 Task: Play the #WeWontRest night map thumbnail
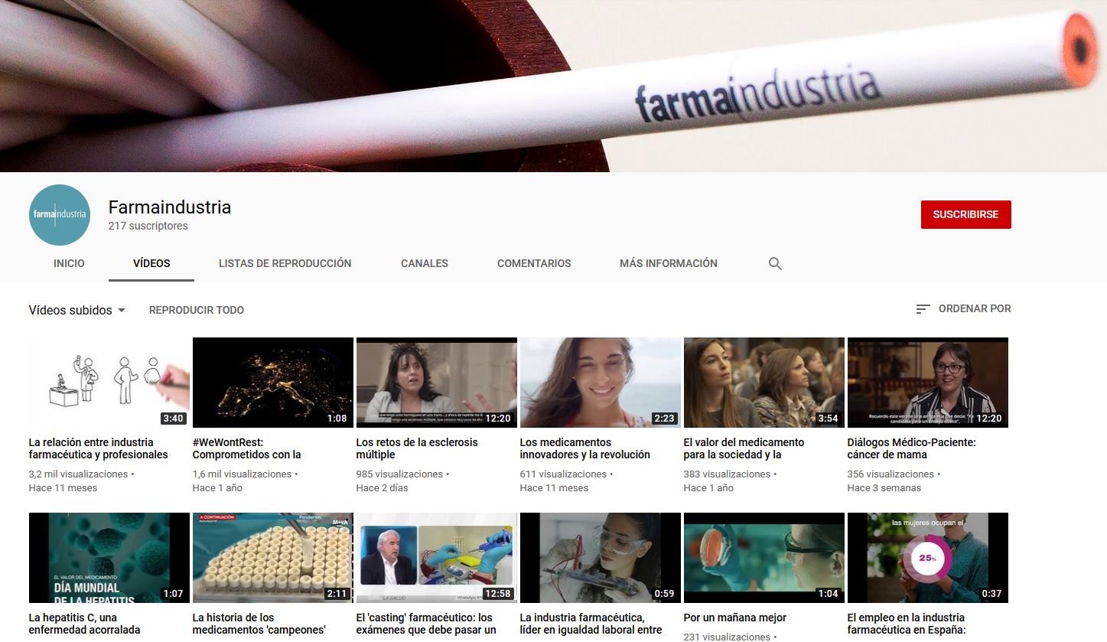coord(273,383)
